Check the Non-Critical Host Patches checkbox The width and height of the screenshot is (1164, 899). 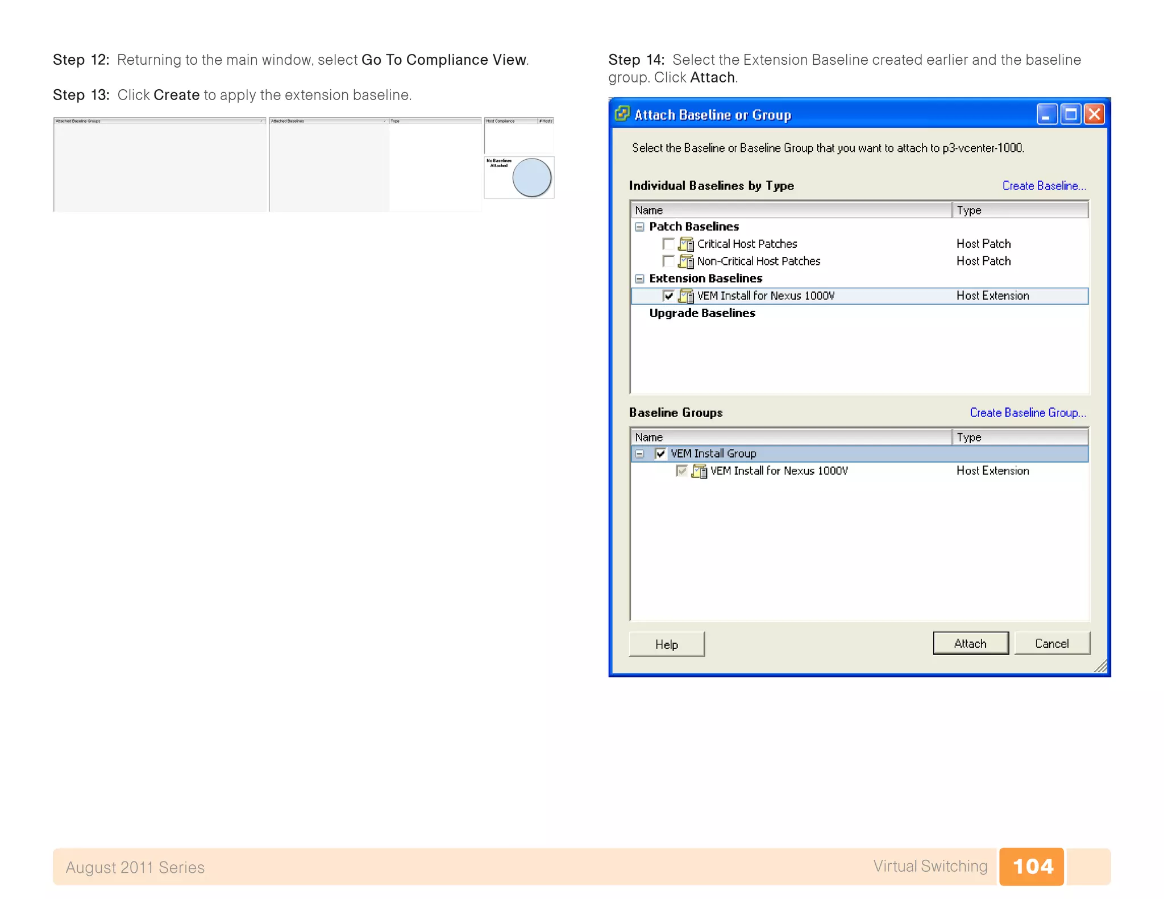coord(668,261)
